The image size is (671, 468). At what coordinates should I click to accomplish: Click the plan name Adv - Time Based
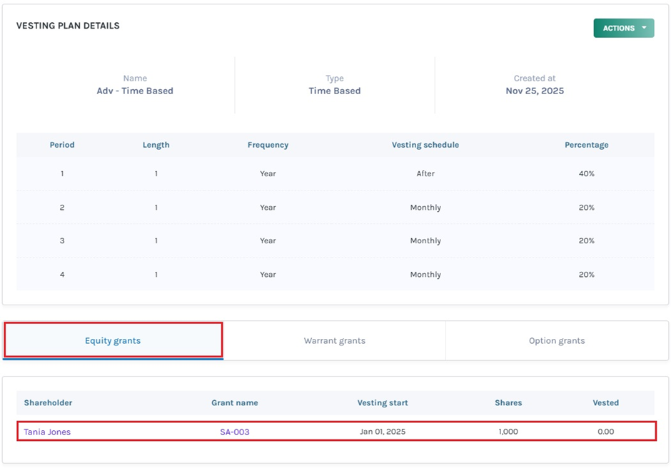pyautogui.click(x=135, y=91)
